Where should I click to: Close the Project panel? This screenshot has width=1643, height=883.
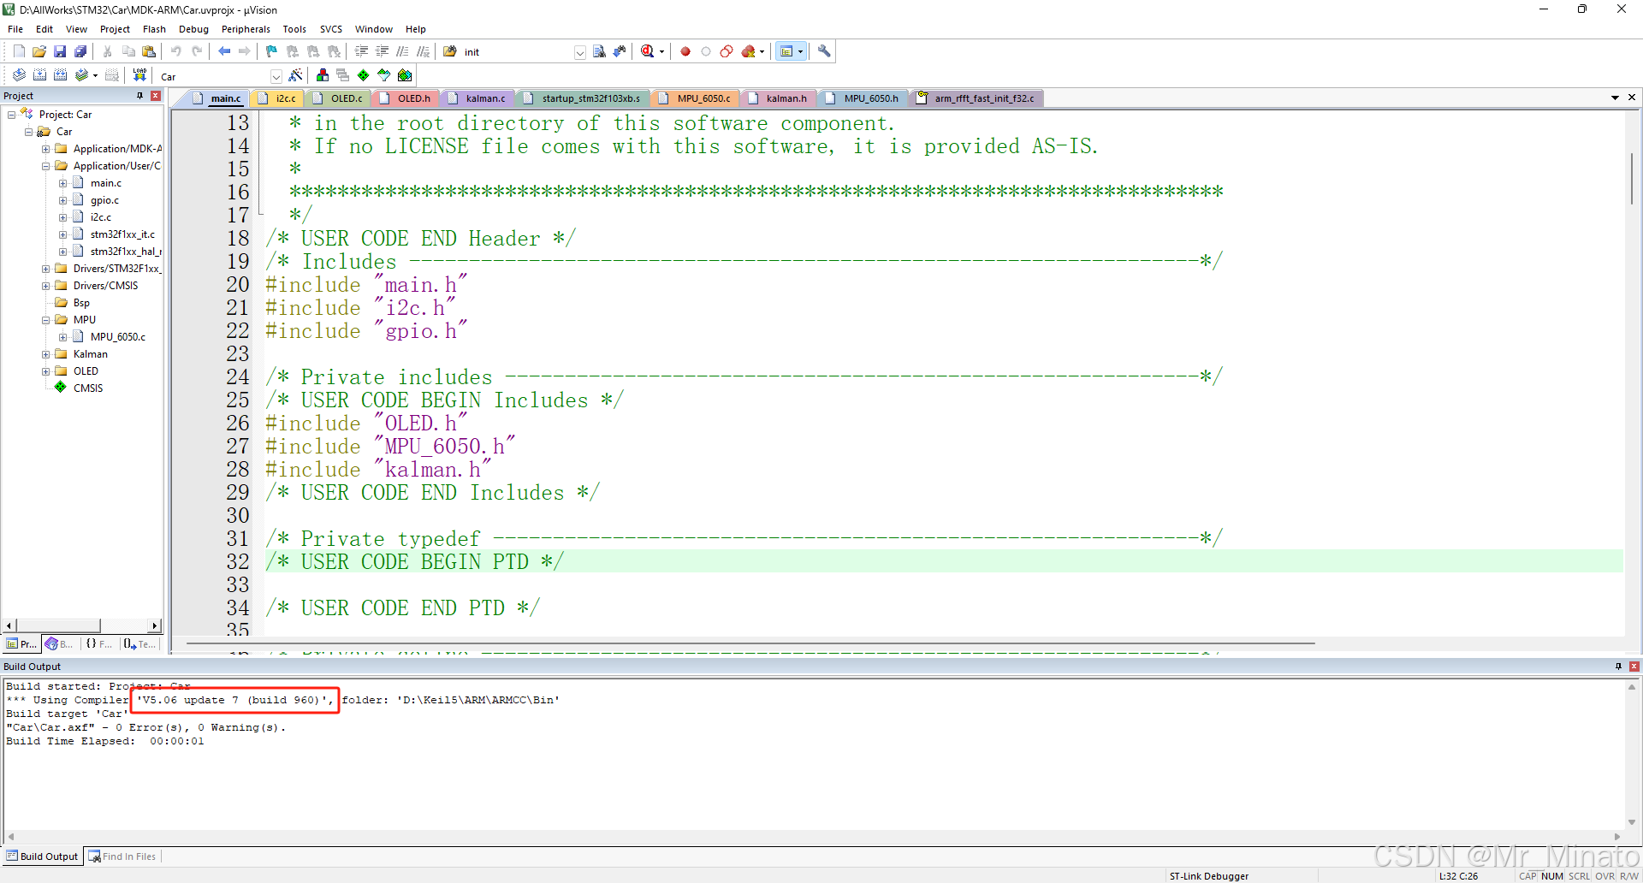pyautogui.click(x=156, y=96)
